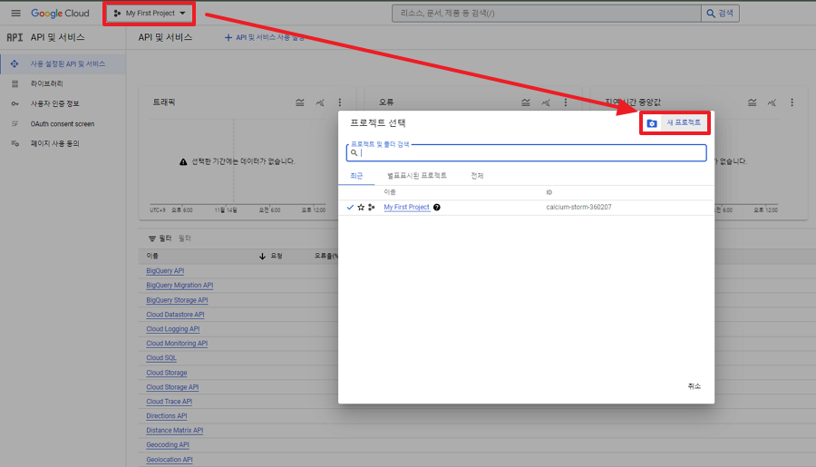816x467 pixels.
Task: Open the Cloud Trace API link
Action: (170, 402)
